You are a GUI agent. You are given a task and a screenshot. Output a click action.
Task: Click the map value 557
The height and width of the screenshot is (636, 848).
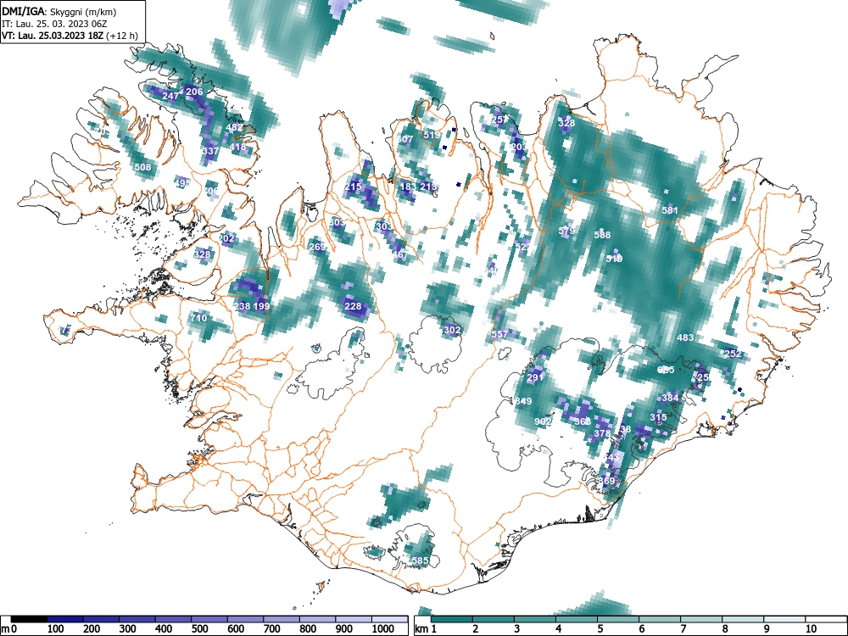pyautogui.click(x=499, y=334)
